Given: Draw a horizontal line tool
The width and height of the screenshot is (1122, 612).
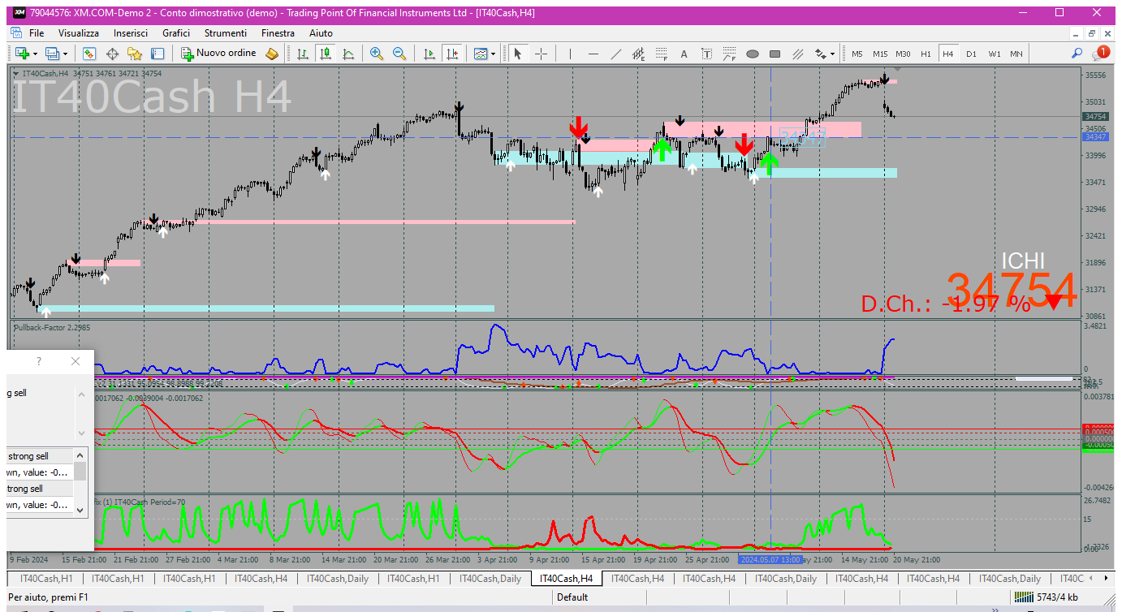Looking at the screenshot, I should click(593, 54).
